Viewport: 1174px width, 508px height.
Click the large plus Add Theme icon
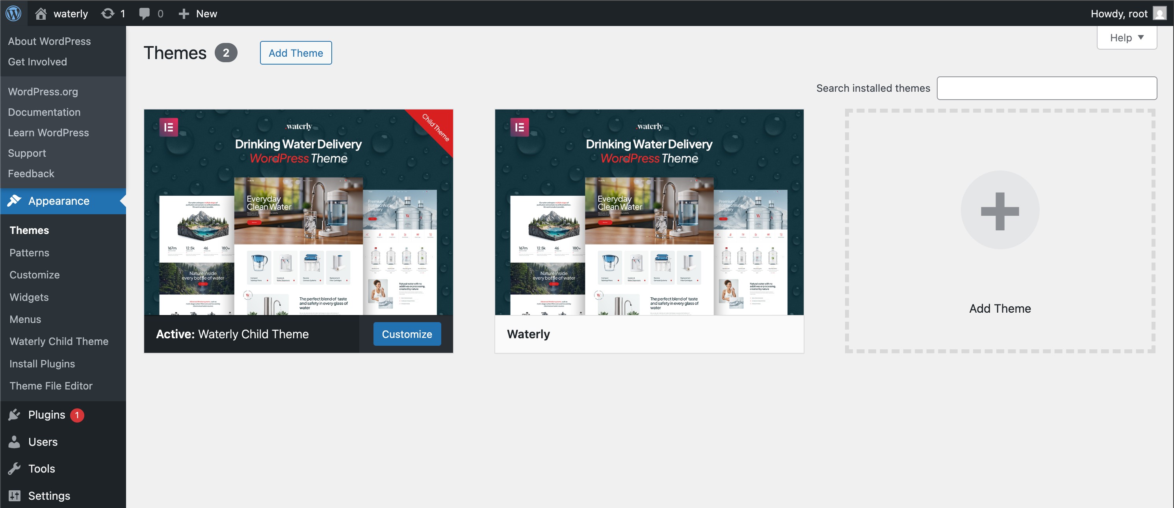point(1000,210)
